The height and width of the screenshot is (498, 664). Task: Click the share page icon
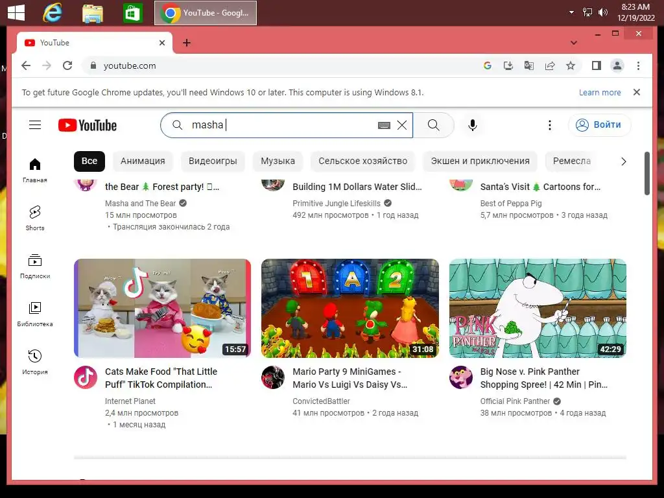coord(550,65)
